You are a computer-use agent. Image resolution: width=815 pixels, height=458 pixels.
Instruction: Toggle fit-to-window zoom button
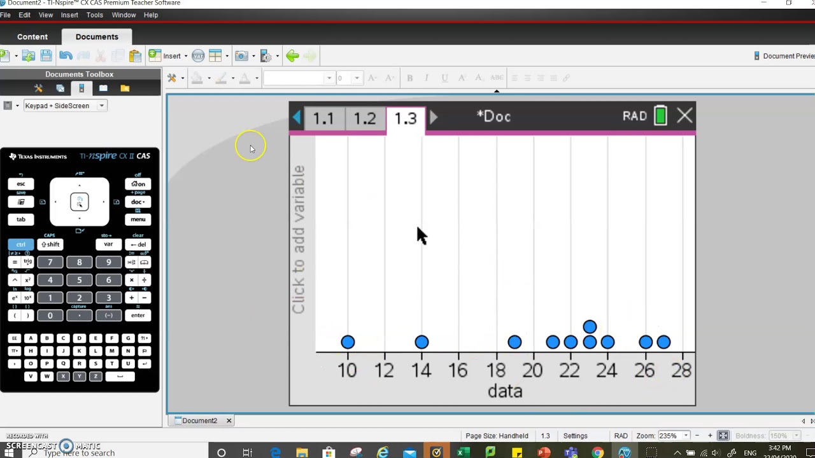[723, 436]
